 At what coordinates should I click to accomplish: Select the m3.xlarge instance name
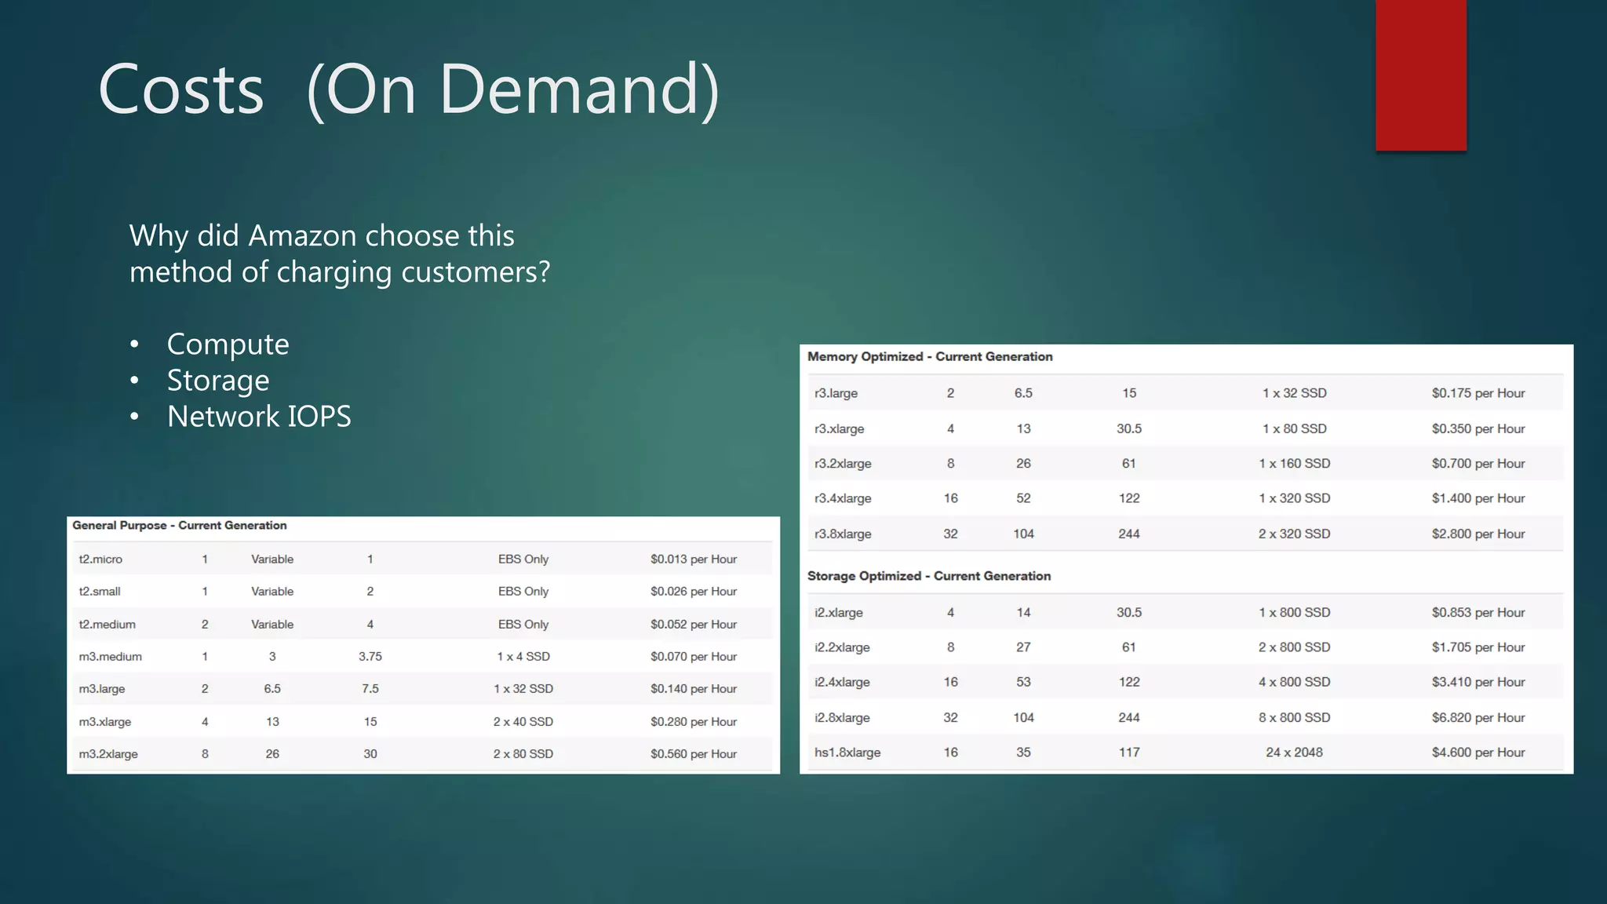pyautogui.click(x=105, y=721)
